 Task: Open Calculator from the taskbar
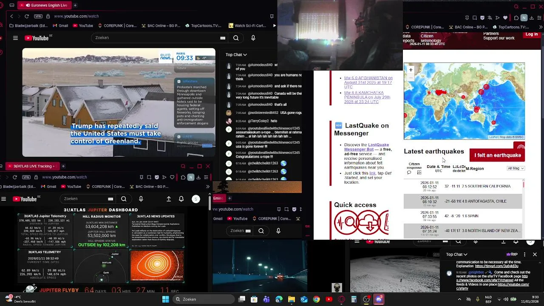[354, 299]
